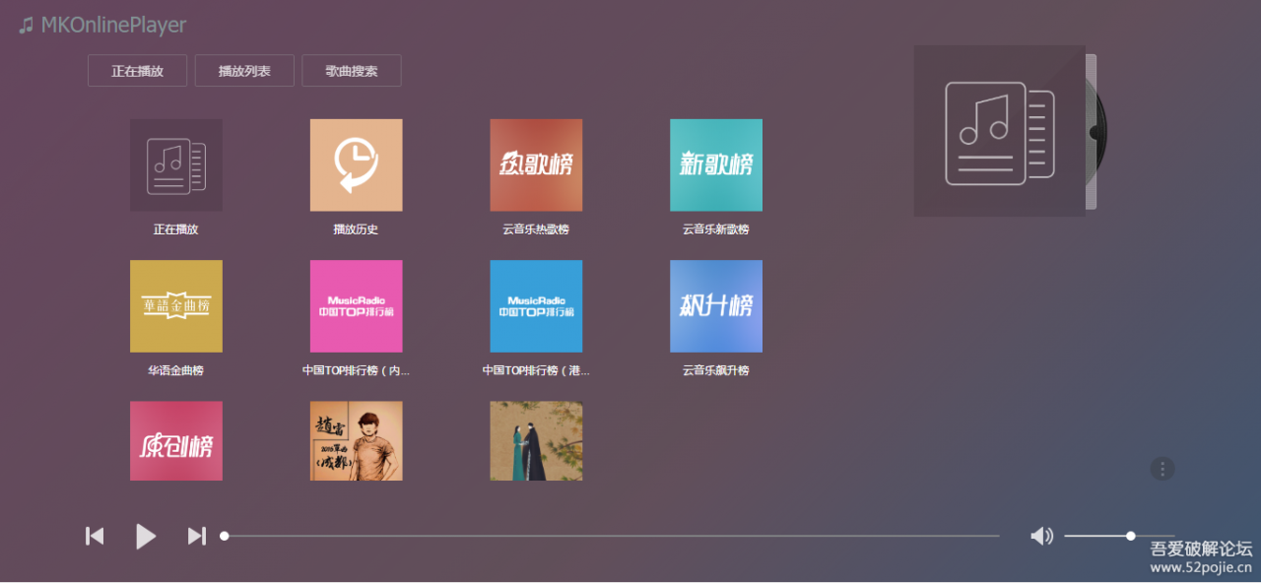Skip to the next track
The width and height of the screenshot is (1261, 583).
click(197, 536)
